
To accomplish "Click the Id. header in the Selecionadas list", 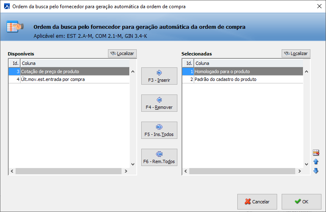I will pos(188,63).
